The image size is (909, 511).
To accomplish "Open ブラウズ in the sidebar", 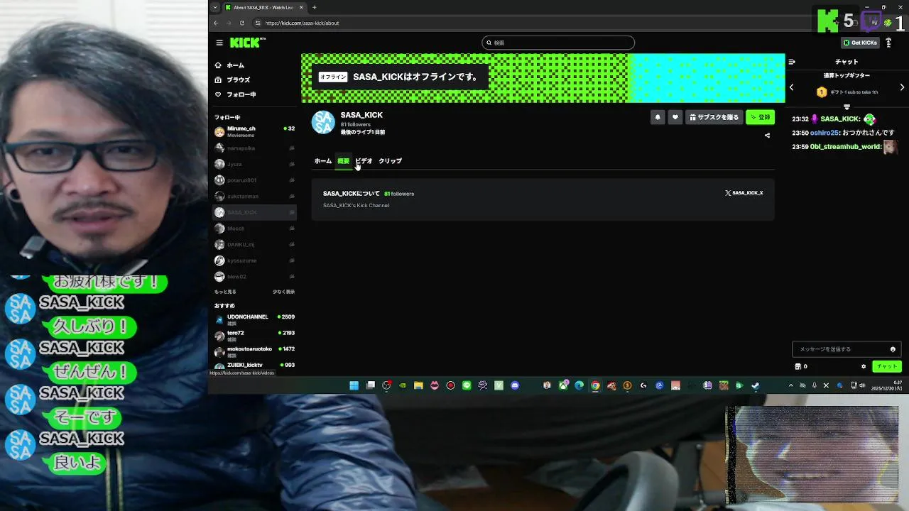I will click(232, 80).
